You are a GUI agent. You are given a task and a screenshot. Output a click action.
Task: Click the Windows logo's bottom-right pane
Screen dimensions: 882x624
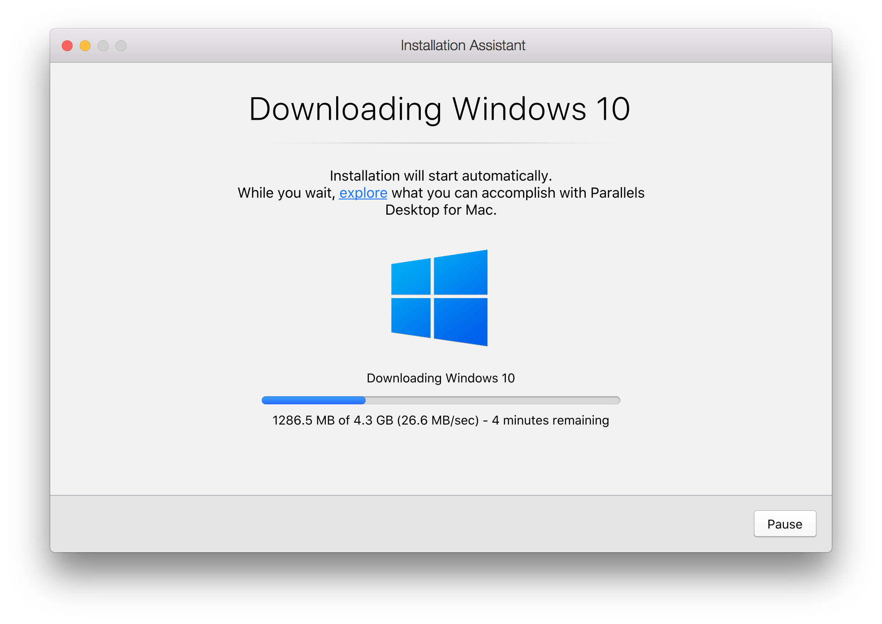[x=461, y=321]
